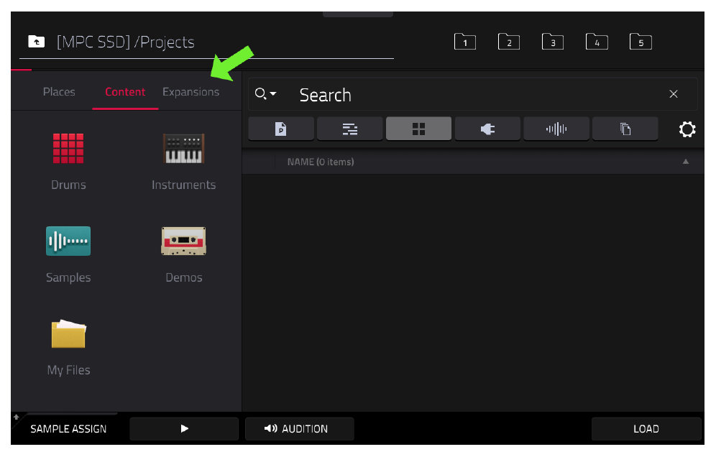Click the Sample Assign button
The width and height of the screenshot is (716, 457).
tap(68, 429)
